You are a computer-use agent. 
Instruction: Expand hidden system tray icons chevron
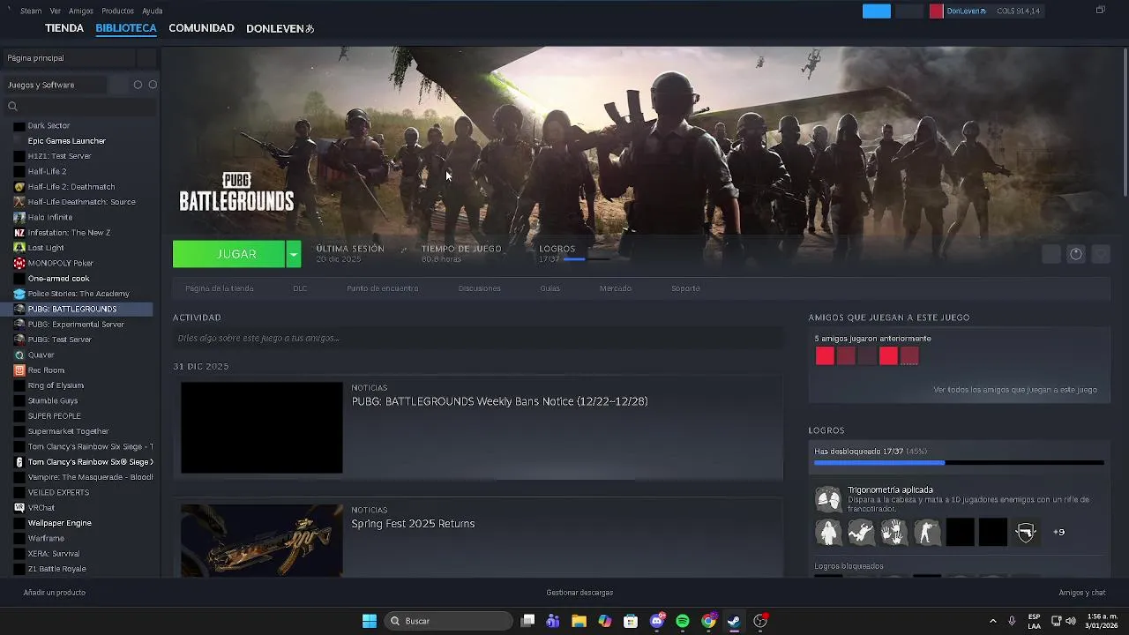(993, 621)
